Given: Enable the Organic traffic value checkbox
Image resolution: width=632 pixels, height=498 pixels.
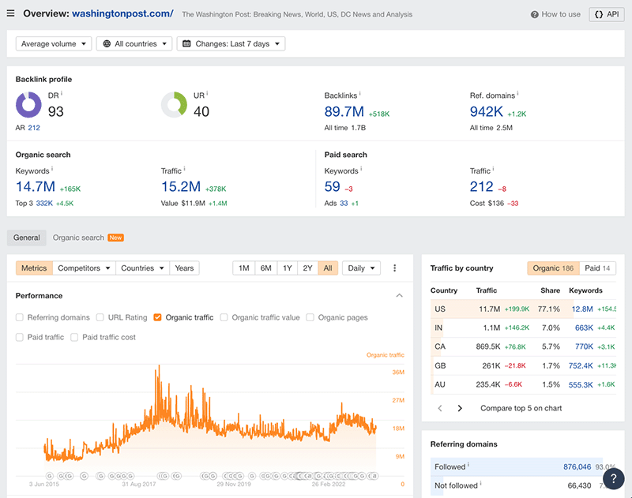Looking at the screenshot, I should 224,317.
